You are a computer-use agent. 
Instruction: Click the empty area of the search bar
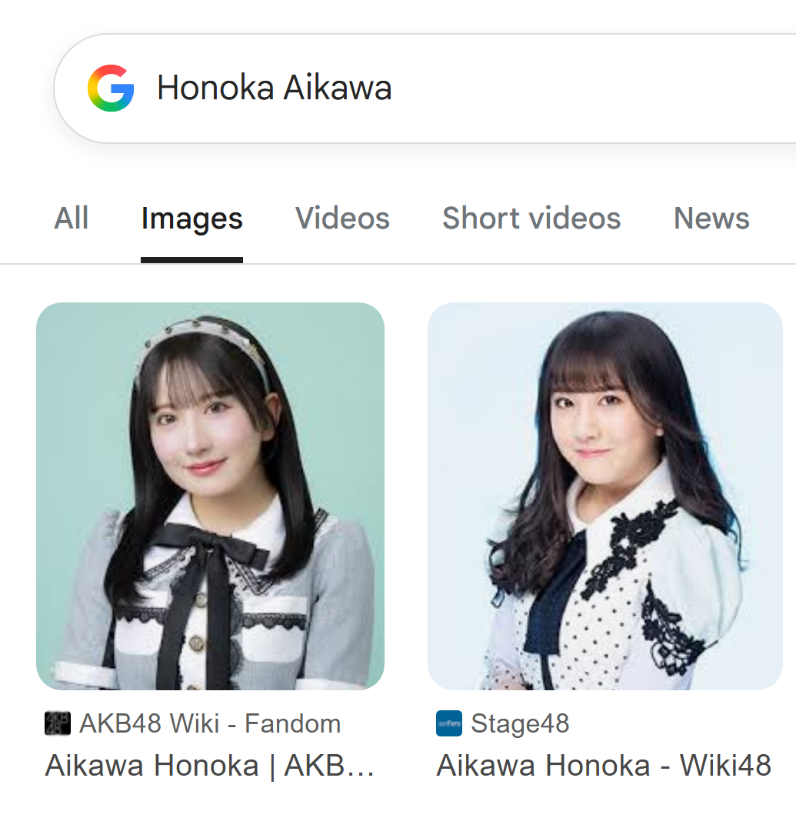click(x=595, y=88)
